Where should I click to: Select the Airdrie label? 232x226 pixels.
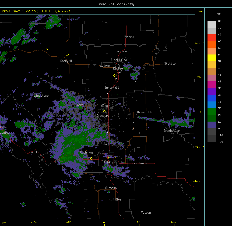108,144
